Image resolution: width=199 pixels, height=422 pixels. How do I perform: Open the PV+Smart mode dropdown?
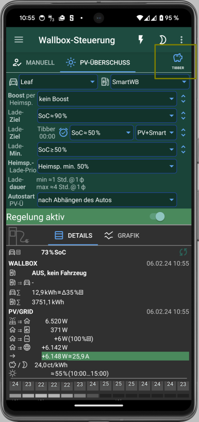coord(156,133)
